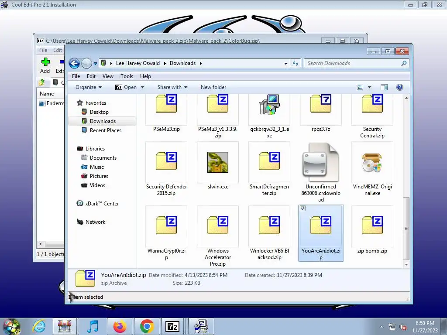Click the Windows Start orb
Viewport: 447px width, 335px height.
pyautogui.click(x=11, y=327)
